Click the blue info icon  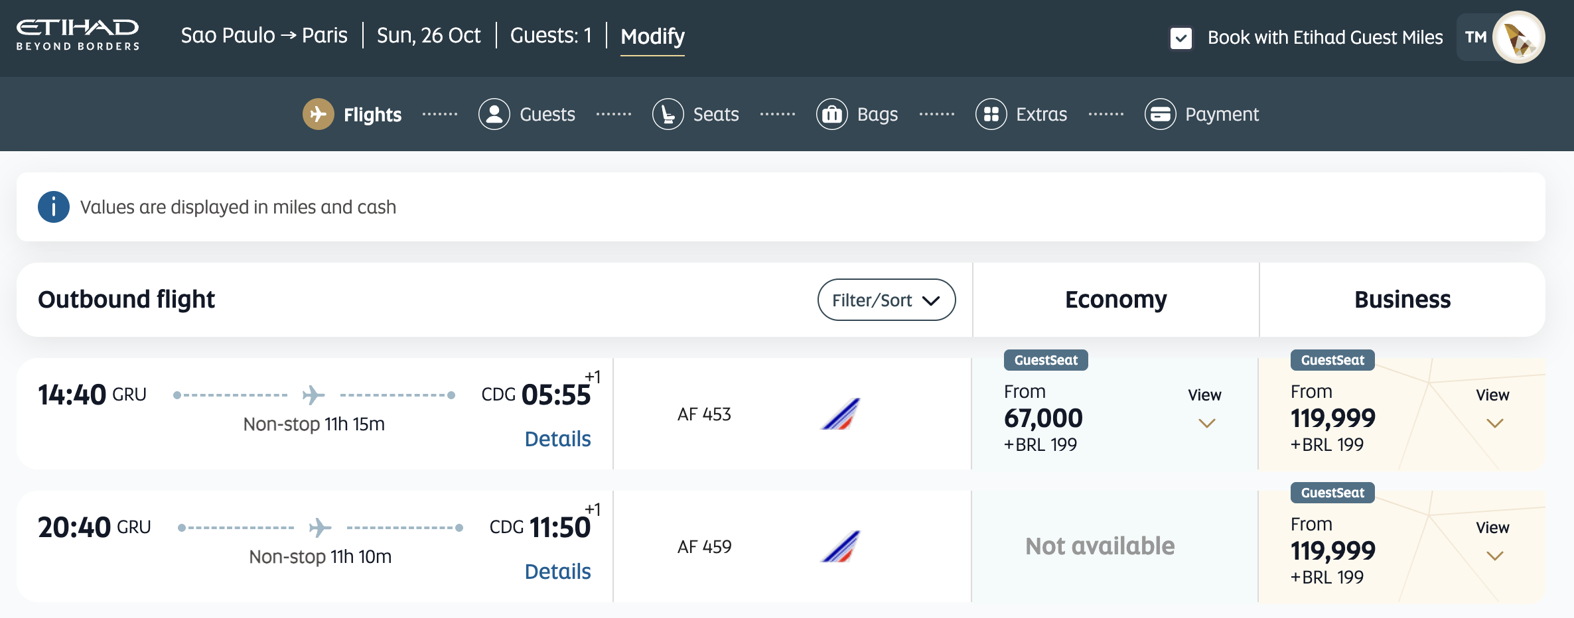coord(54,207)
